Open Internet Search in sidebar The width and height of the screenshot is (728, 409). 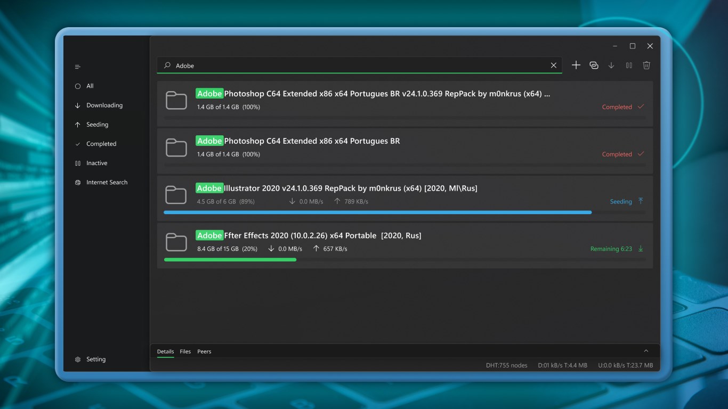(107, 182)
